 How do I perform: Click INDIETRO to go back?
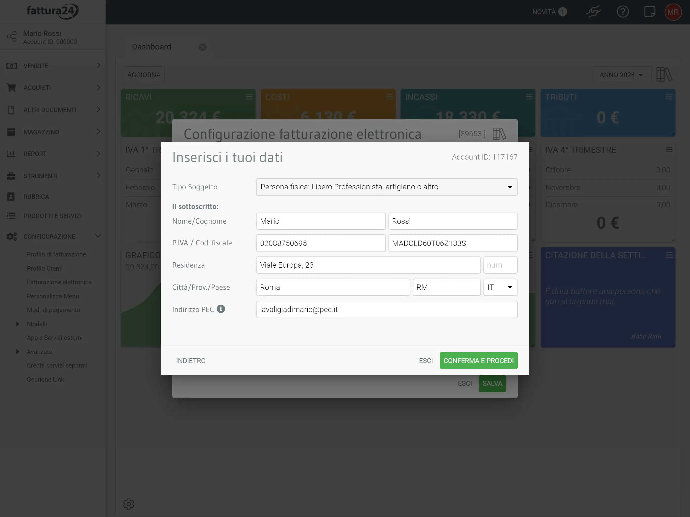(191, 360)
